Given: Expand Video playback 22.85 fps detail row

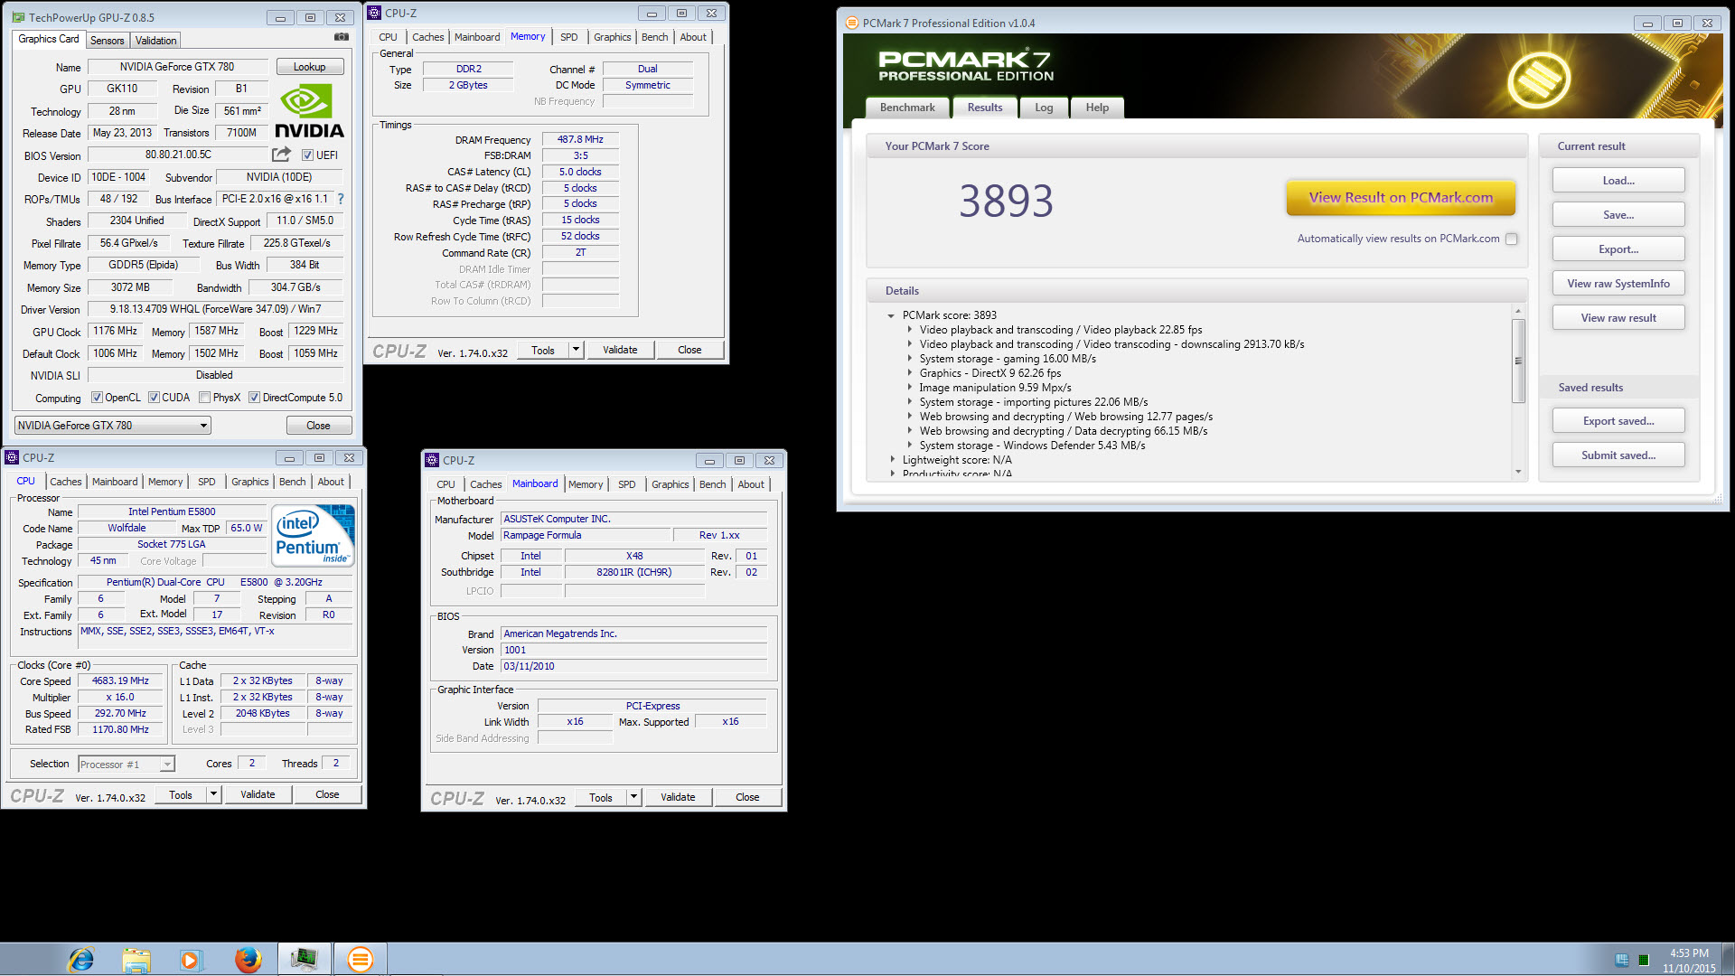Looking at the screenshot, I should pos(910,330).
